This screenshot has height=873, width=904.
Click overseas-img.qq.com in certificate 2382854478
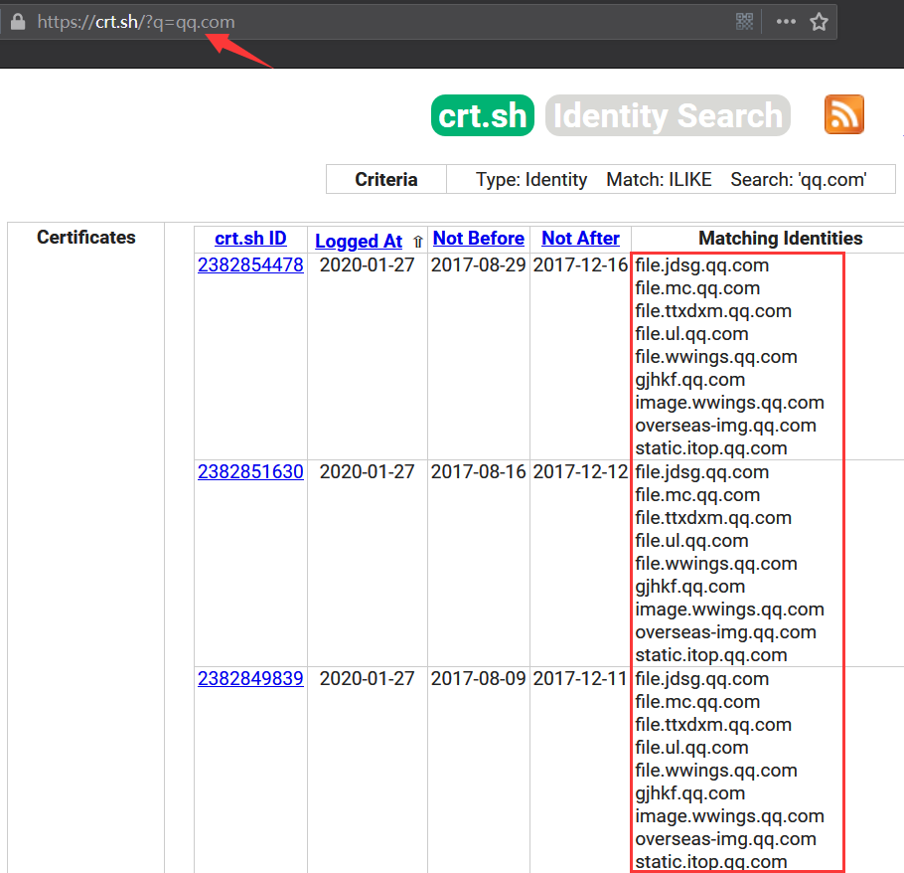pyautogui.click(x=726, y=426)
